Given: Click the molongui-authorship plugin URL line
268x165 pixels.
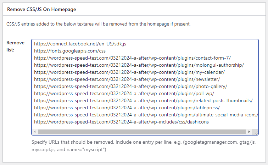Looking at the screenshot, I should (139, 65).
